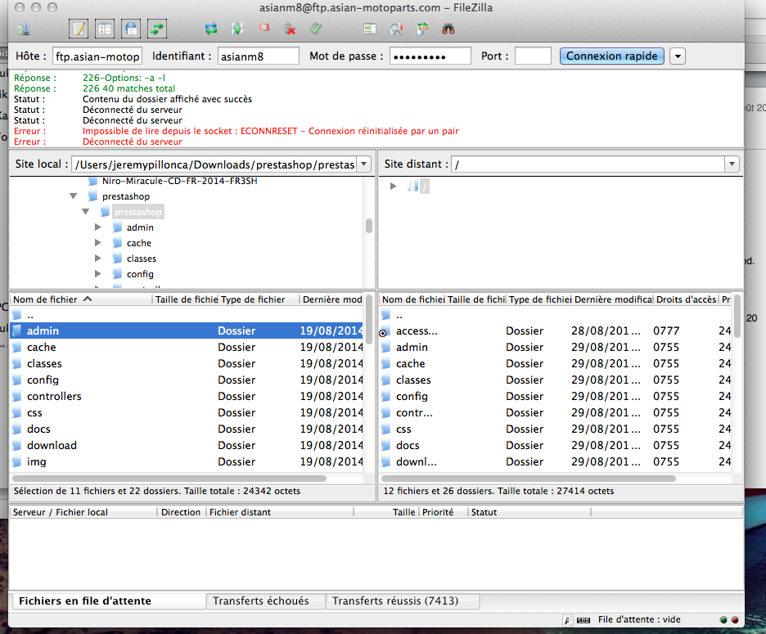Click the Cancel current operation flag icon

point(264,29)
